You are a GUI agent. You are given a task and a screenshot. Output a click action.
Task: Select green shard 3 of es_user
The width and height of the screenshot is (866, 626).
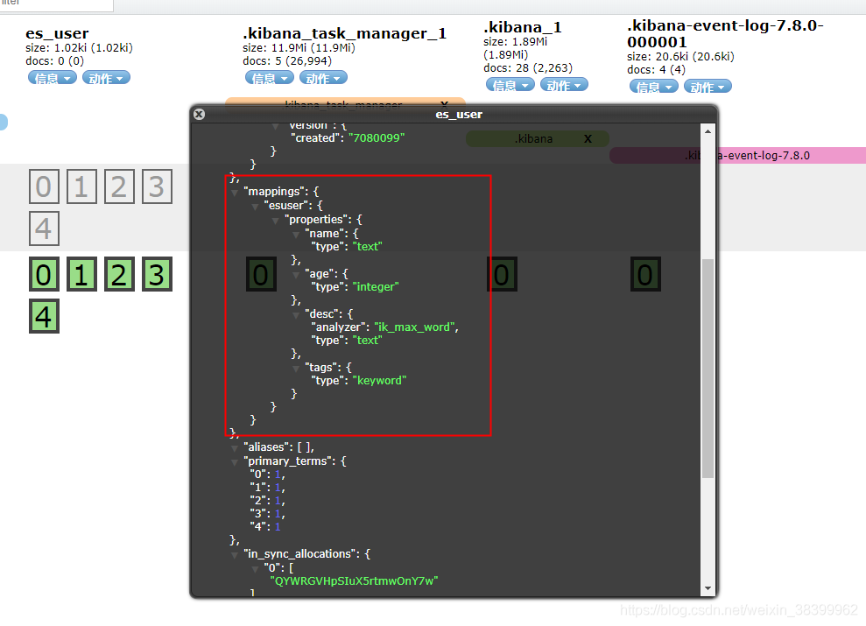[156, 275]
